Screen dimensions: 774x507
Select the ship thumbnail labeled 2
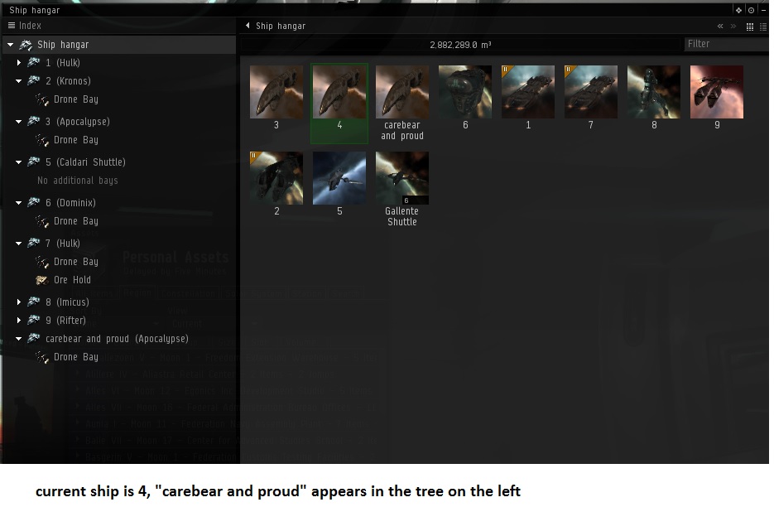tap(276, 178)
